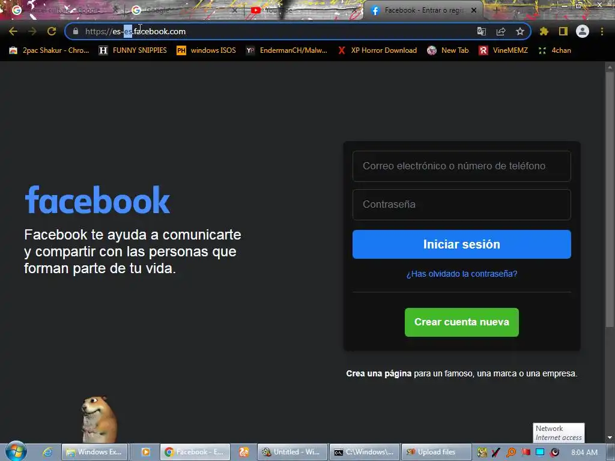Image resolution: width=615 pixels, height=461 pixels.
Task: Click the network monitor icon in the tray
Action: [540, 453]
